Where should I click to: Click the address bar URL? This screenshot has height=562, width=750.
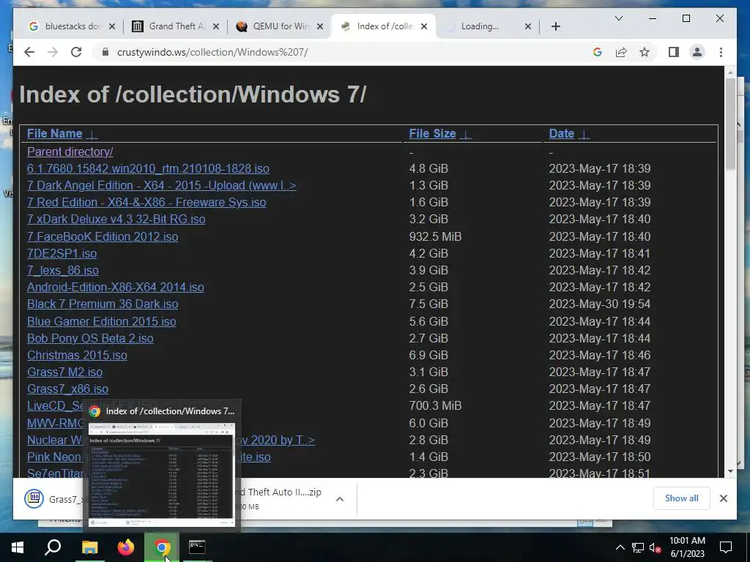coord(212,52)
